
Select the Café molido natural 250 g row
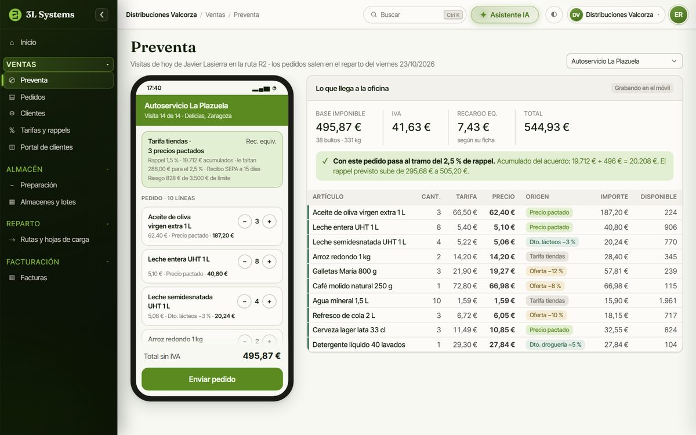tap(495, 286)
